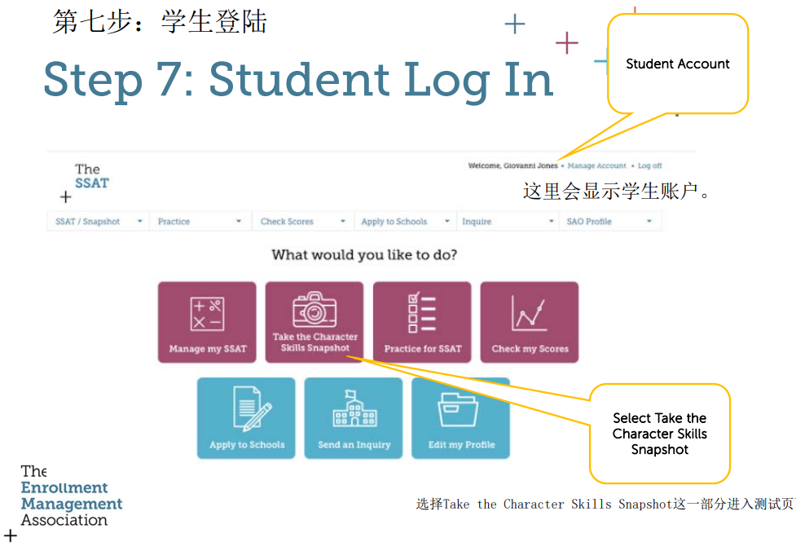Image resolution: width=796 pixels, height=551 pixels.
Task: Click the line chart icon on Check my Scores
Action: pyautogui.click(x=529, y=313)
